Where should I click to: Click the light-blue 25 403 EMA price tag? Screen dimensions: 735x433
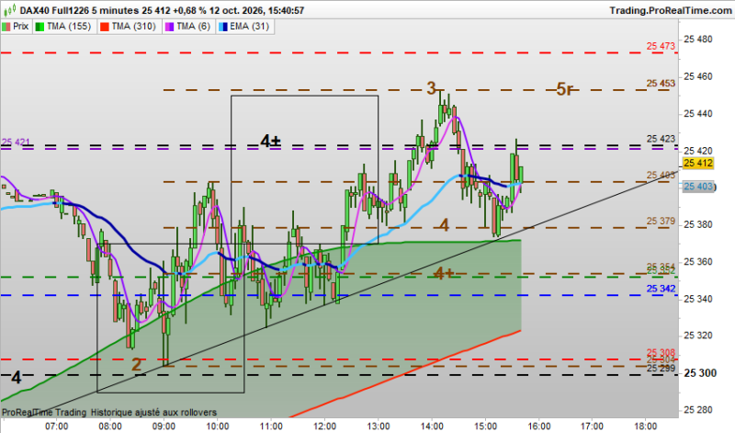(698, 187)
